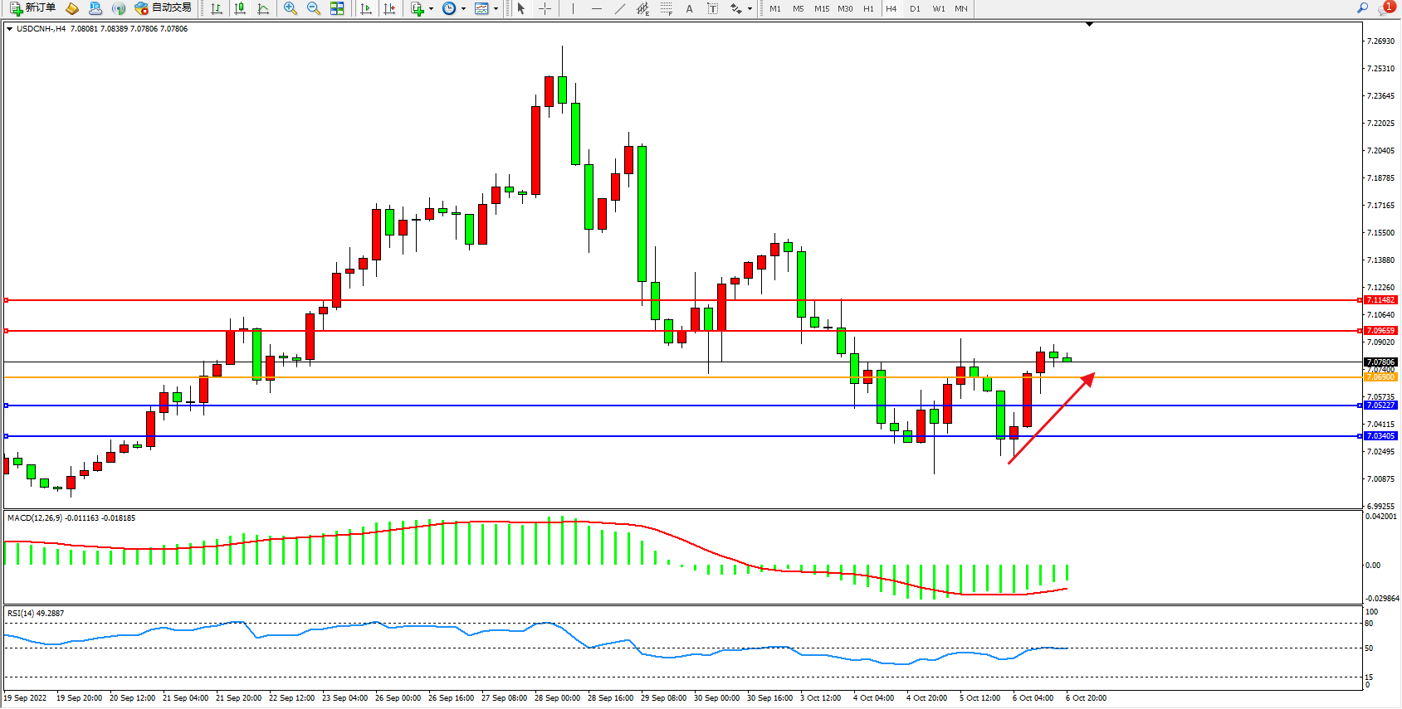Click the M15 timeframe button

(822, 8)
